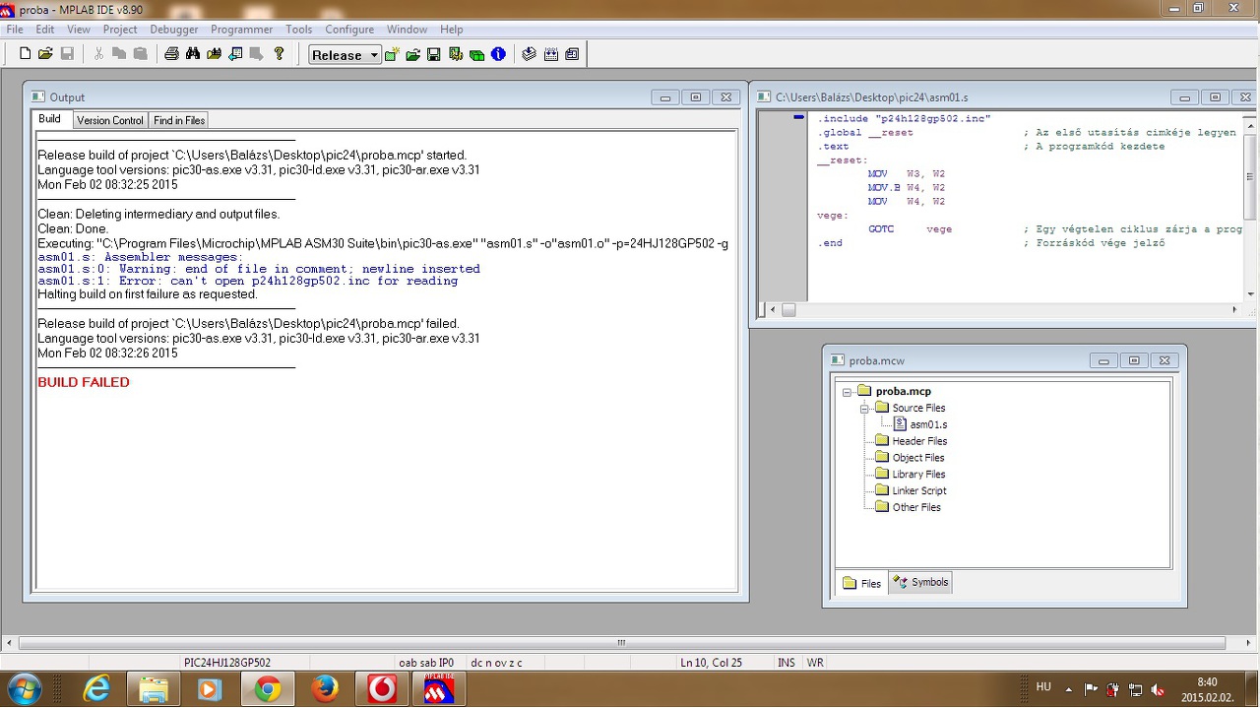Image resolution: width=1260 pixels, height=708 pixels.
Task: Click the horizontal scrollbar of the asm01.s editor
Action: [1004, 309]
